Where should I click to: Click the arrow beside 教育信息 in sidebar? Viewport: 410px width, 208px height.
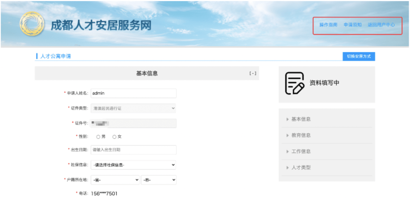[x=288, y=136]
